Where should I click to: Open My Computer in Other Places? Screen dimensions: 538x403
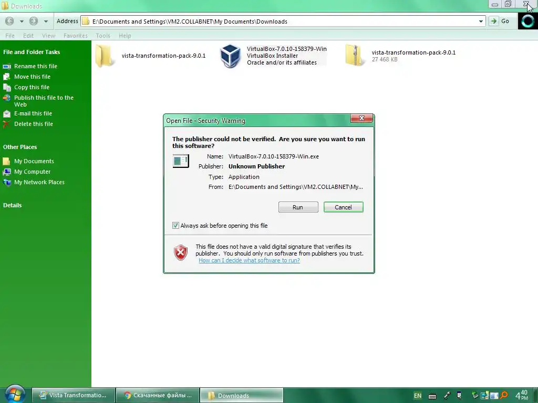(x=32, y=172)
